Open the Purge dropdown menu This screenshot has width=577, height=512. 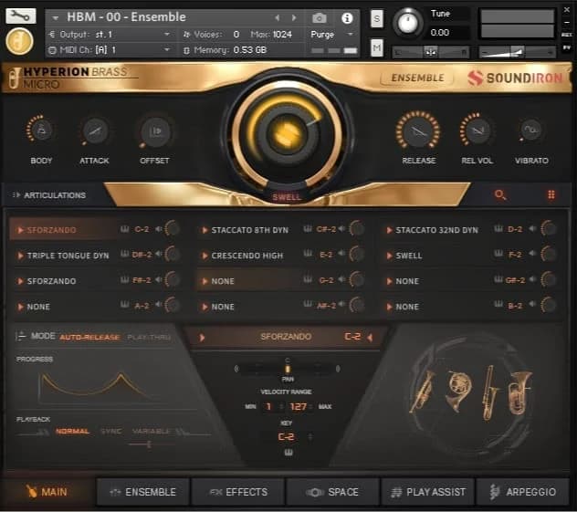330,34
